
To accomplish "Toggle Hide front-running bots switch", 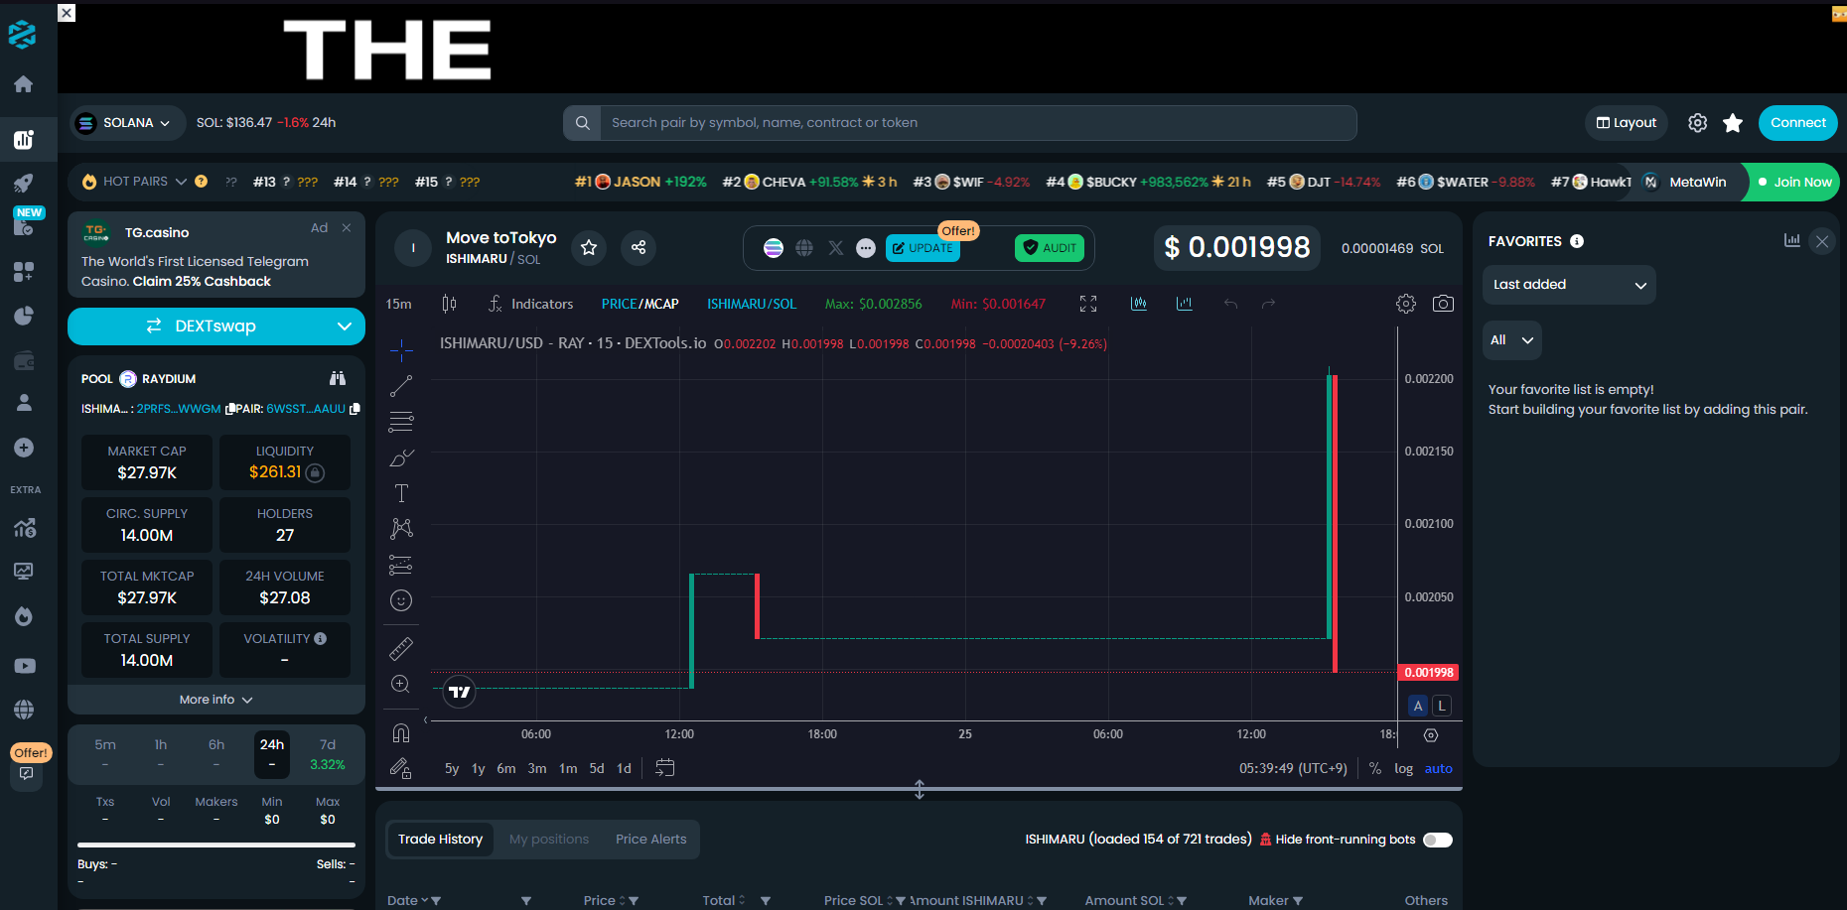I will [1438, 840].
